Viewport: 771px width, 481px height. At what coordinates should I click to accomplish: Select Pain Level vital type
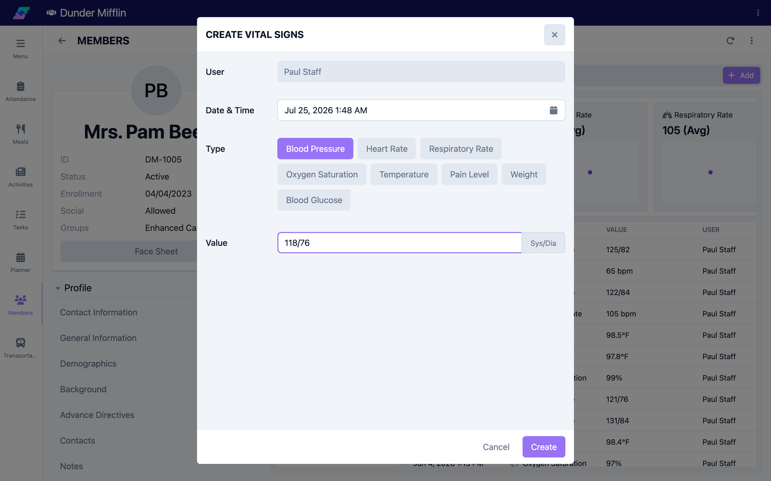pyautogui.click(x=469, y=174)
